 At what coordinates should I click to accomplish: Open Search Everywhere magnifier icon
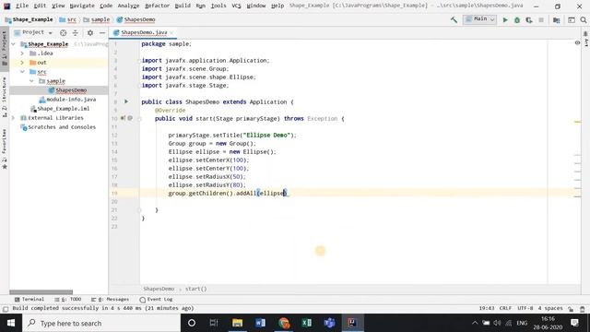(x=584, y=20)
